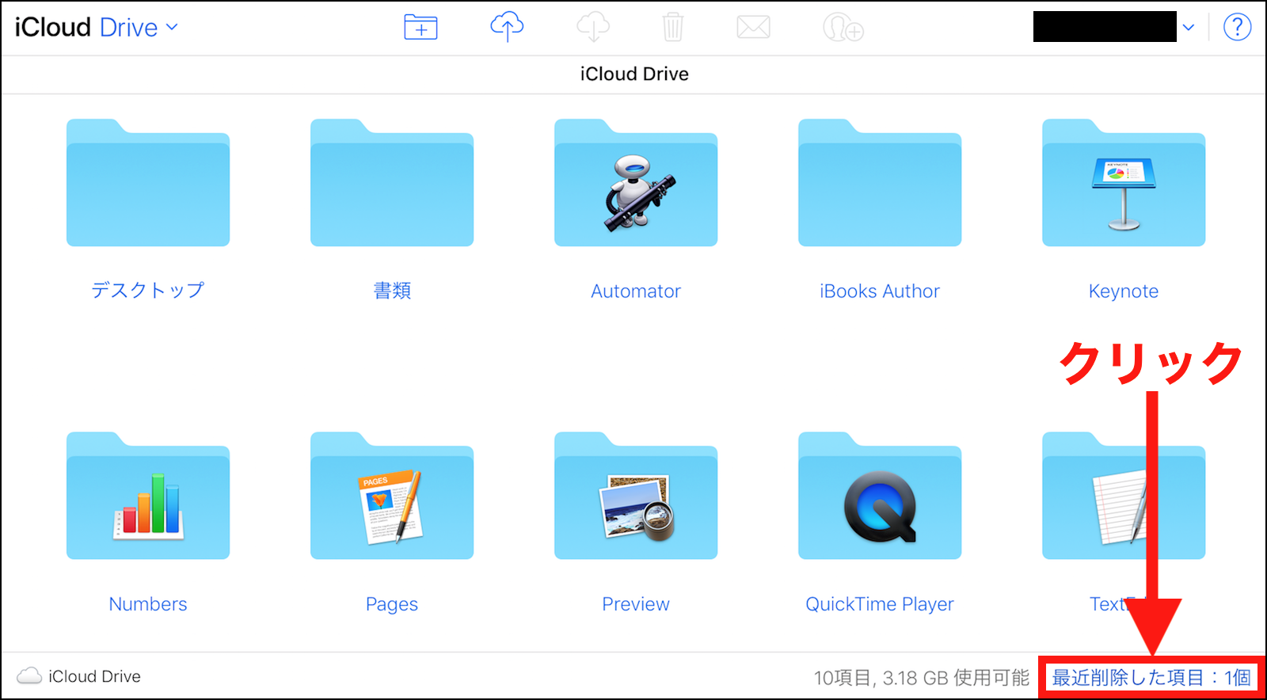Open the account menu chevron

point(1188,27)
